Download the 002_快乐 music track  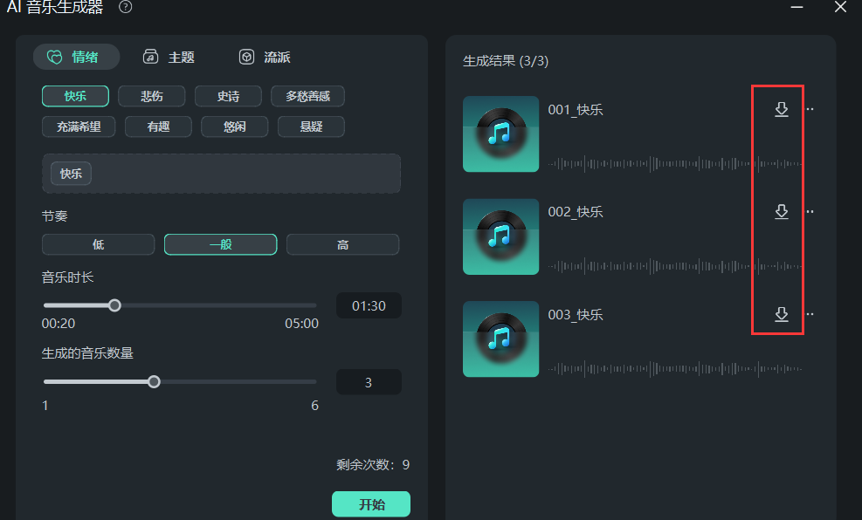(x=780, y=212)
